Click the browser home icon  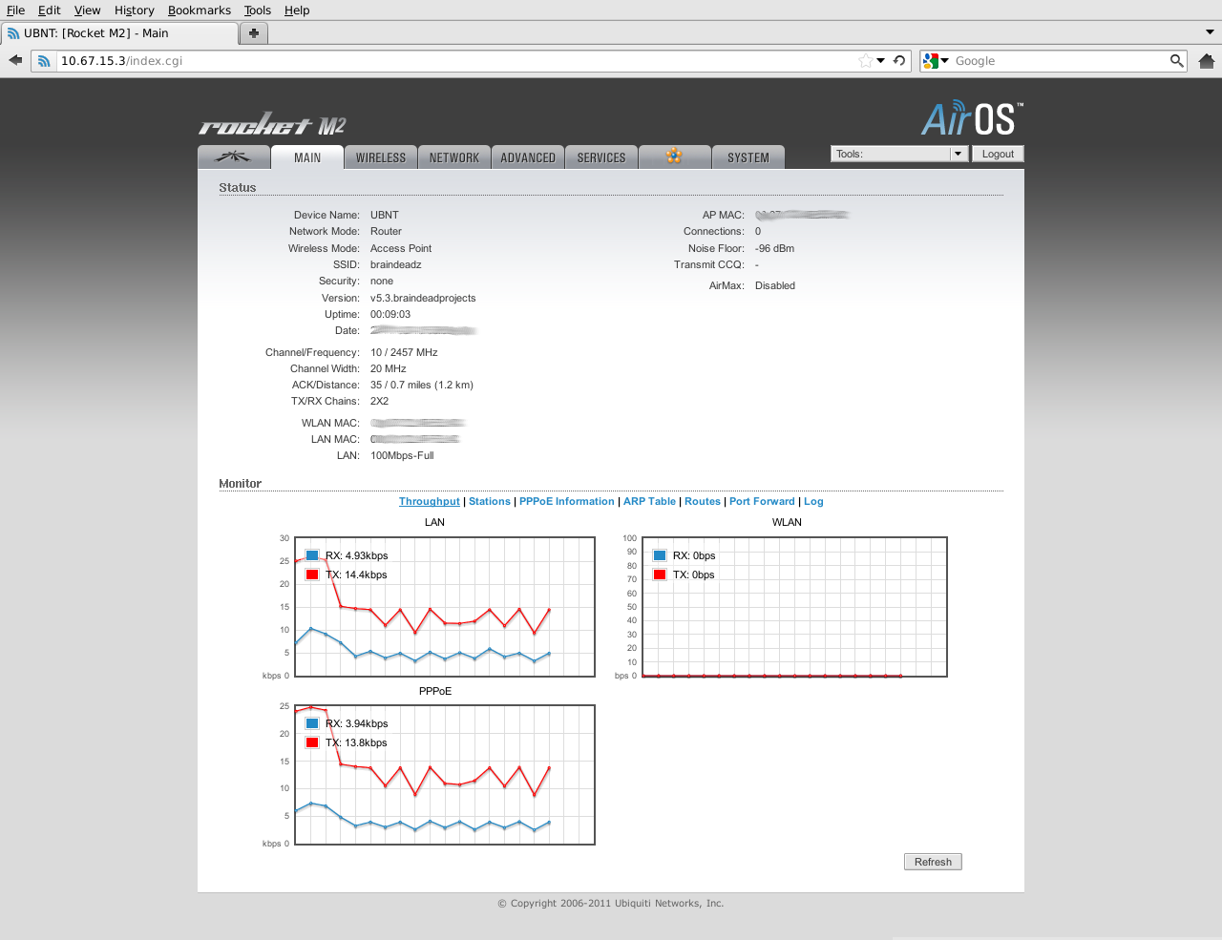pyautogui.click(x=1207, y=61)
